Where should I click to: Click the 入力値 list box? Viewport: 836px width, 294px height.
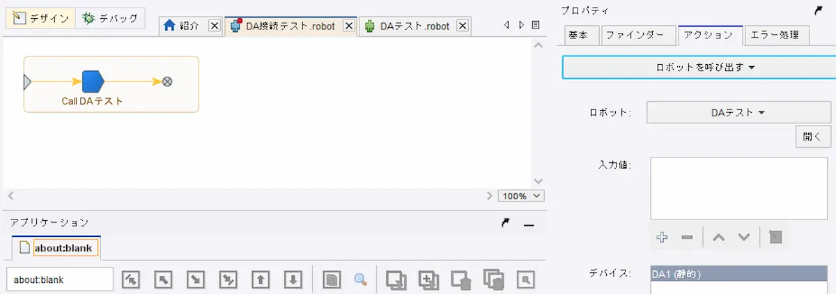[738, 188]
